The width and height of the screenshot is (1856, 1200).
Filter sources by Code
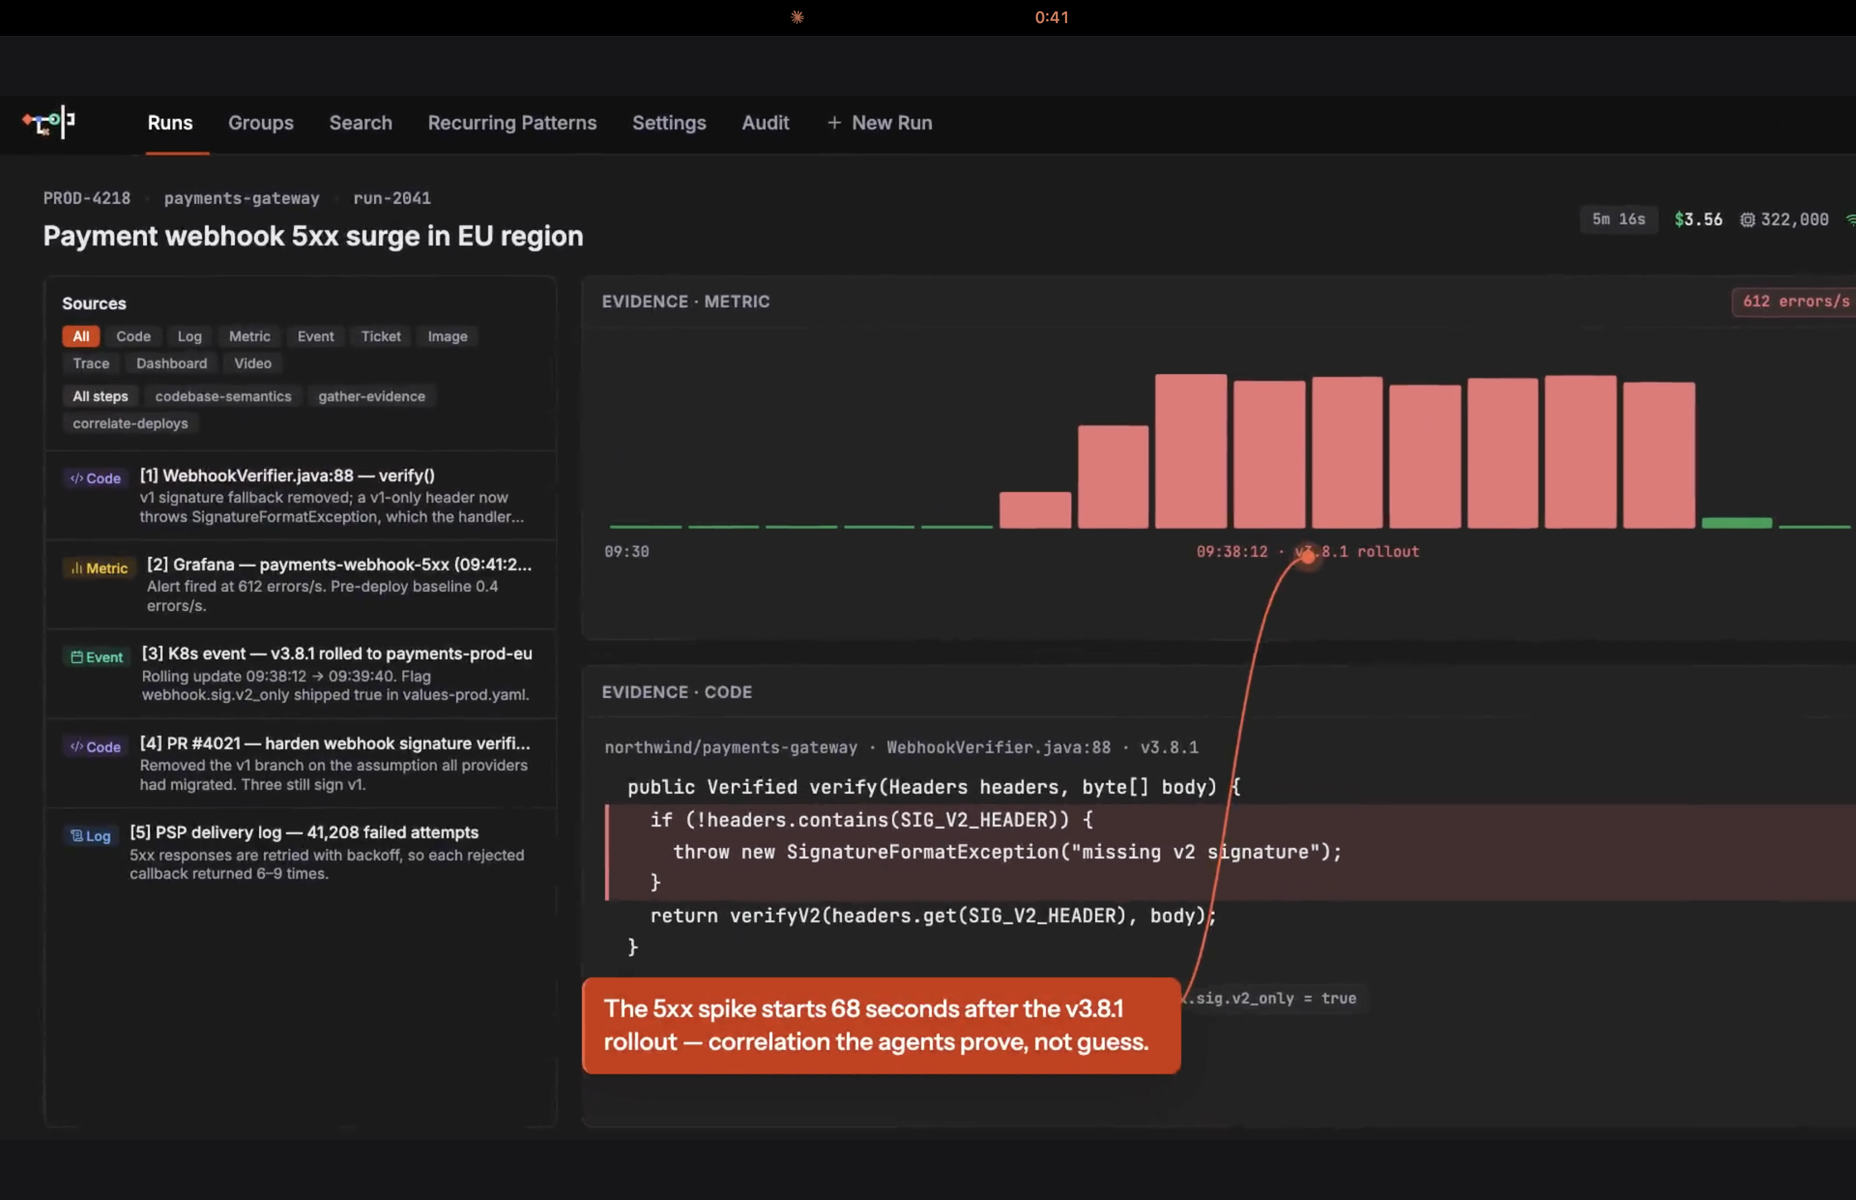click(133, 336)
